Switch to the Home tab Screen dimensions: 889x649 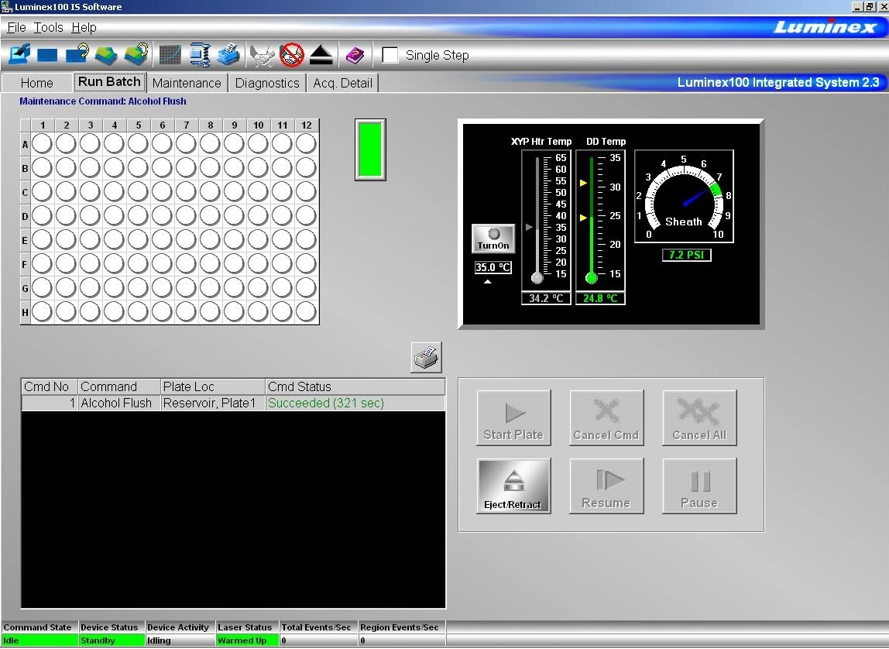37,83
